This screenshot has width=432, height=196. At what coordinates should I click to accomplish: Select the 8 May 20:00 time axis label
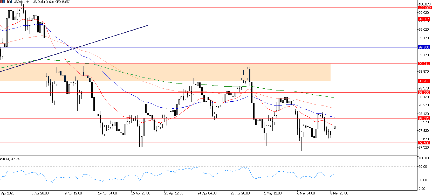tap(339, 193)
